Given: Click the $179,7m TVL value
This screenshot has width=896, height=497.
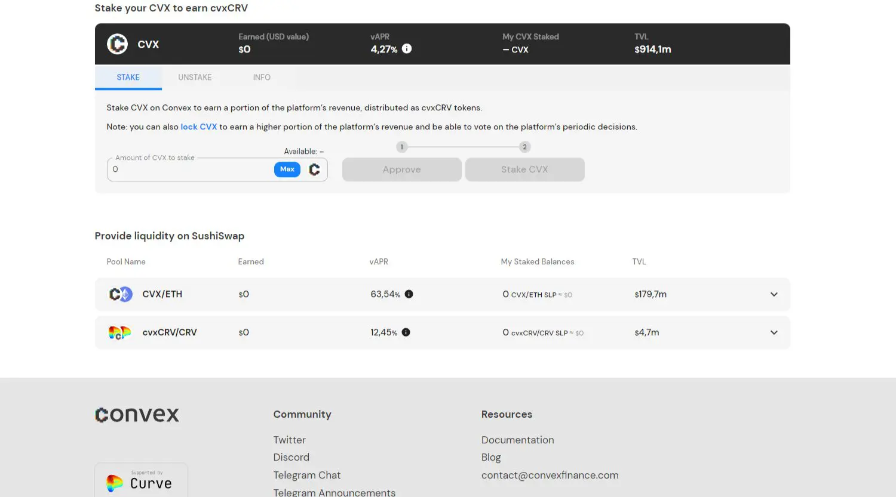Looking at the screenshot, I should tap(650, 294).
